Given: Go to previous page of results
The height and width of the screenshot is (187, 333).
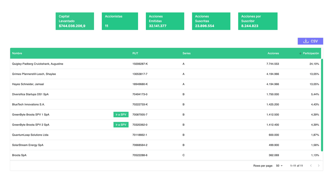Looking at the screenshot, I should (x=311, y=166).
